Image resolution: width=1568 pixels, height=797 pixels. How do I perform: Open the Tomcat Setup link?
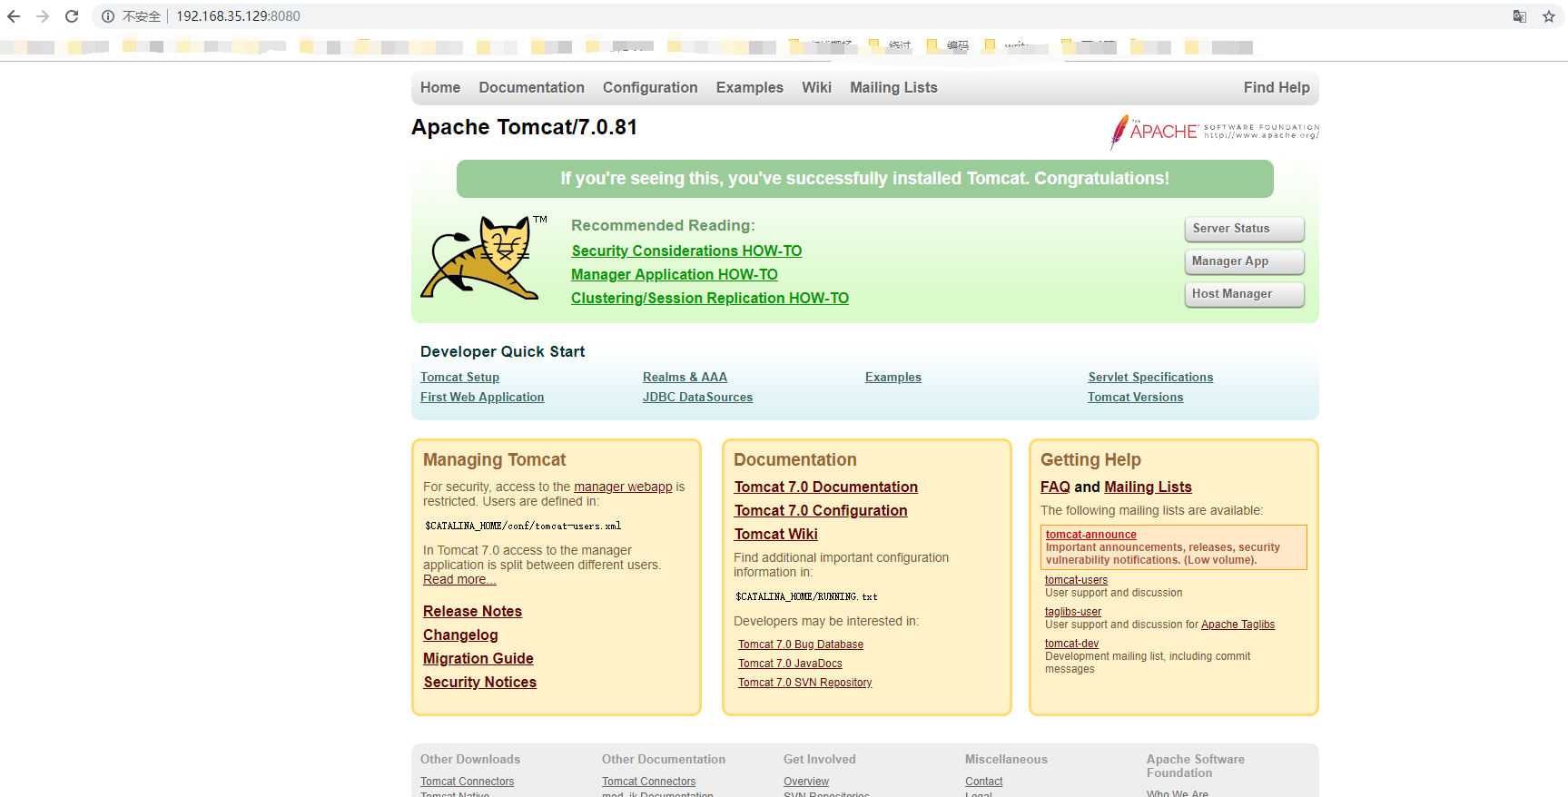click(459, 377)
